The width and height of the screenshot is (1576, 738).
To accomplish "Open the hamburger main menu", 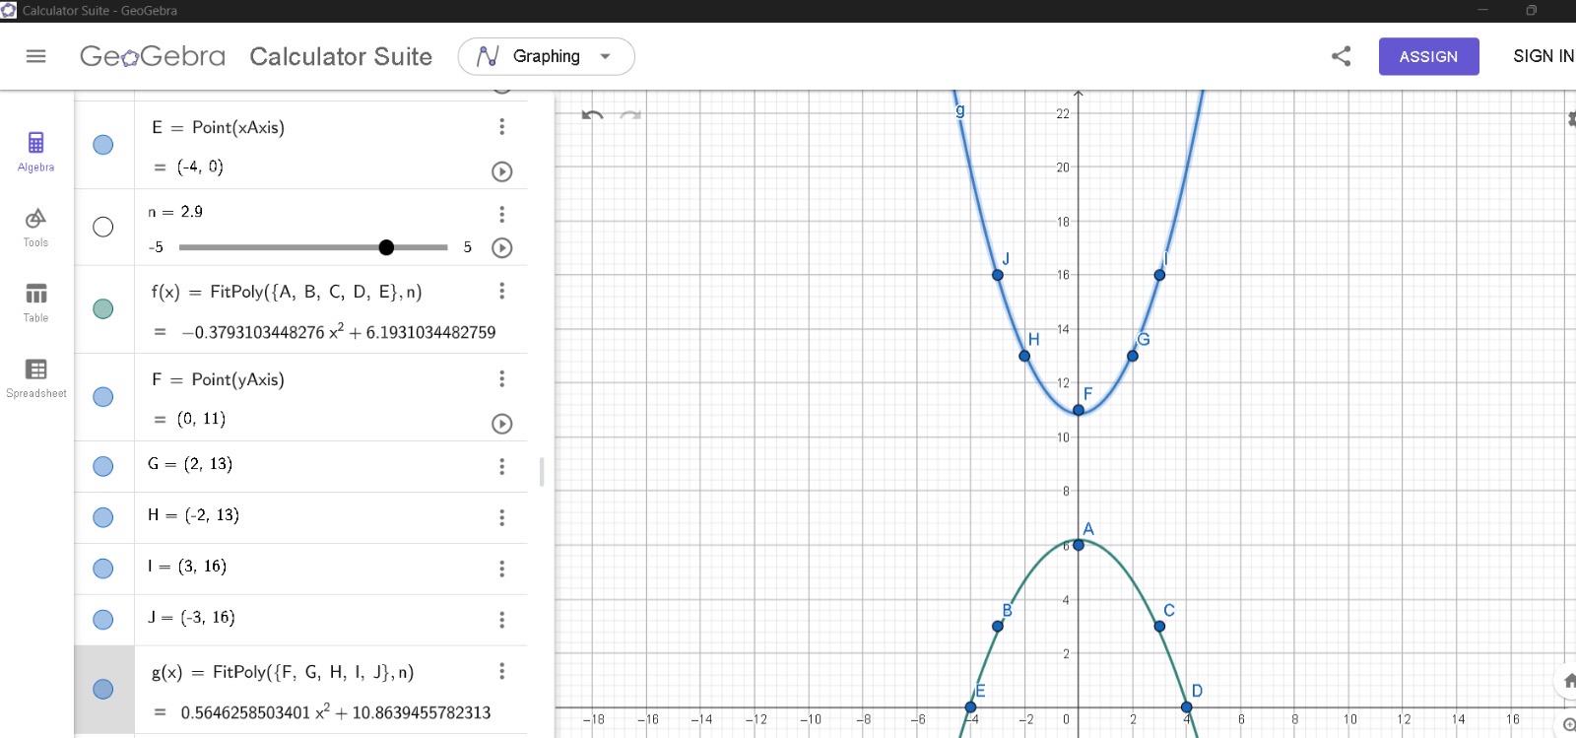I will pyautogui.click(x=36, y=56).
